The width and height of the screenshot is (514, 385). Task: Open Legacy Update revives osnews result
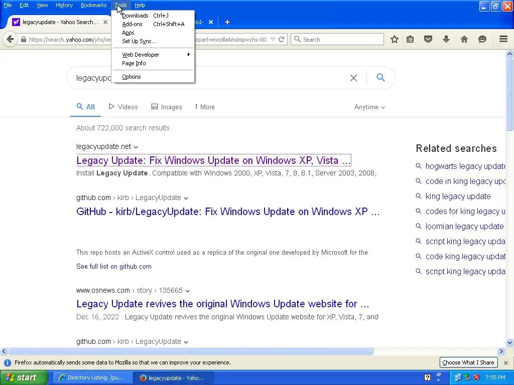tap(222, 304)
